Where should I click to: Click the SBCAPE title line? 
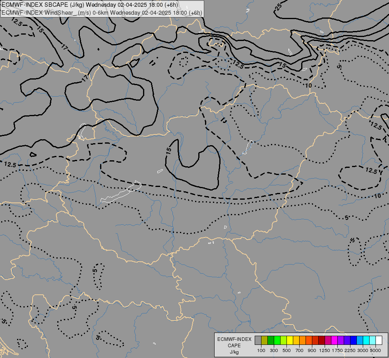(89, 5)
